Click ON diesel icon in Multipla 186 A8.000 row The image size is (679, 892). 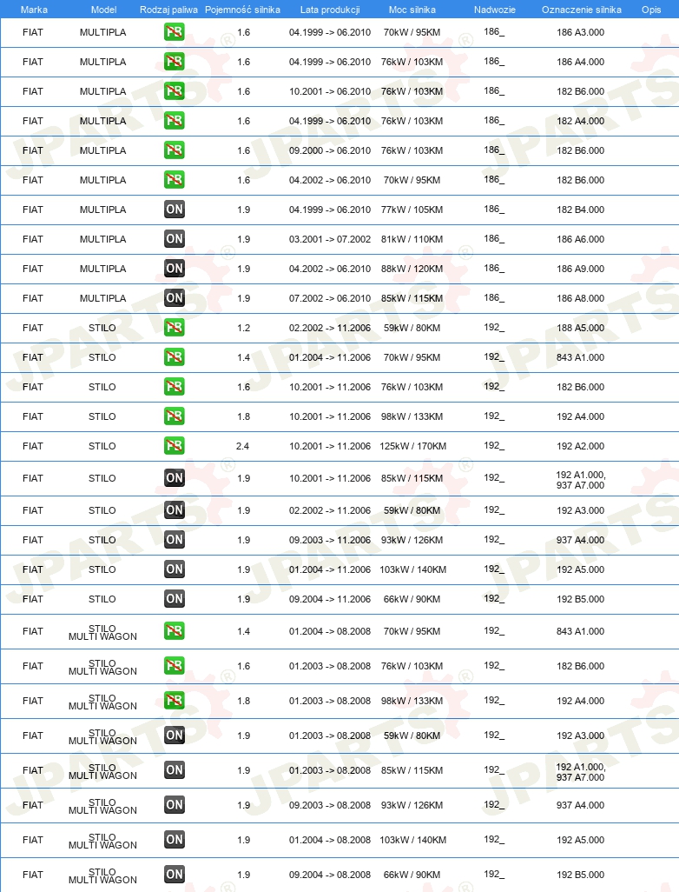click(174, 298)
